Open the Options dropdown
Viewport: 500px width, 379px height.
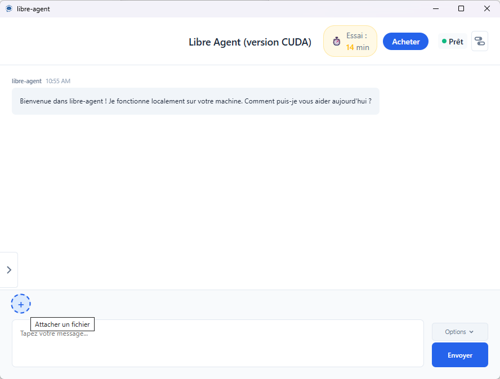coord(459,332)
